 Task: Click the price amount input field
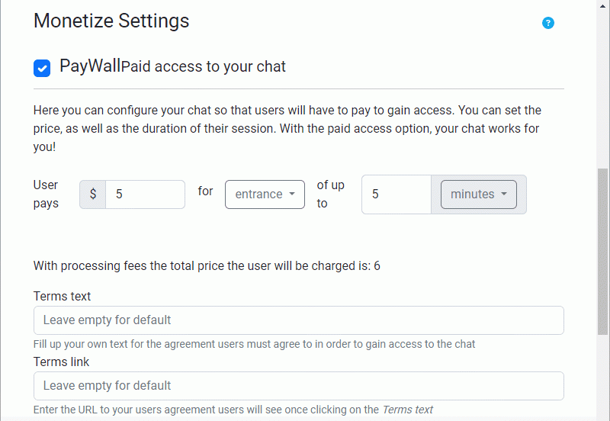click(x=145, y=194)
